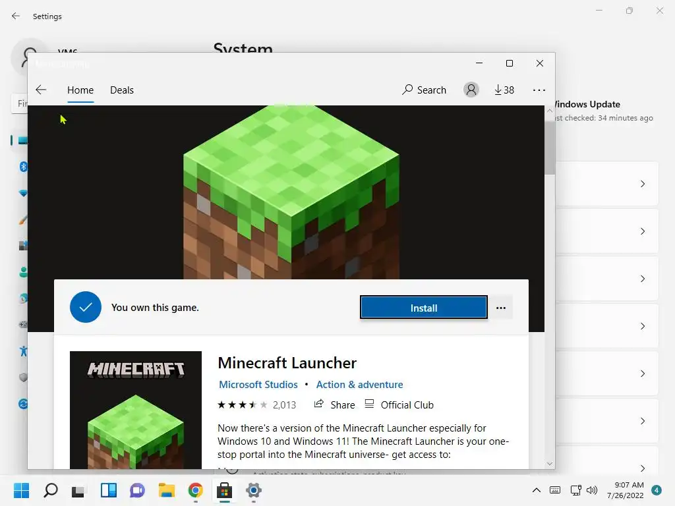Minimize the Microsoft Store window
This screenshot has height=506, width=675.
pyautogui.click(x=479, y=63)
